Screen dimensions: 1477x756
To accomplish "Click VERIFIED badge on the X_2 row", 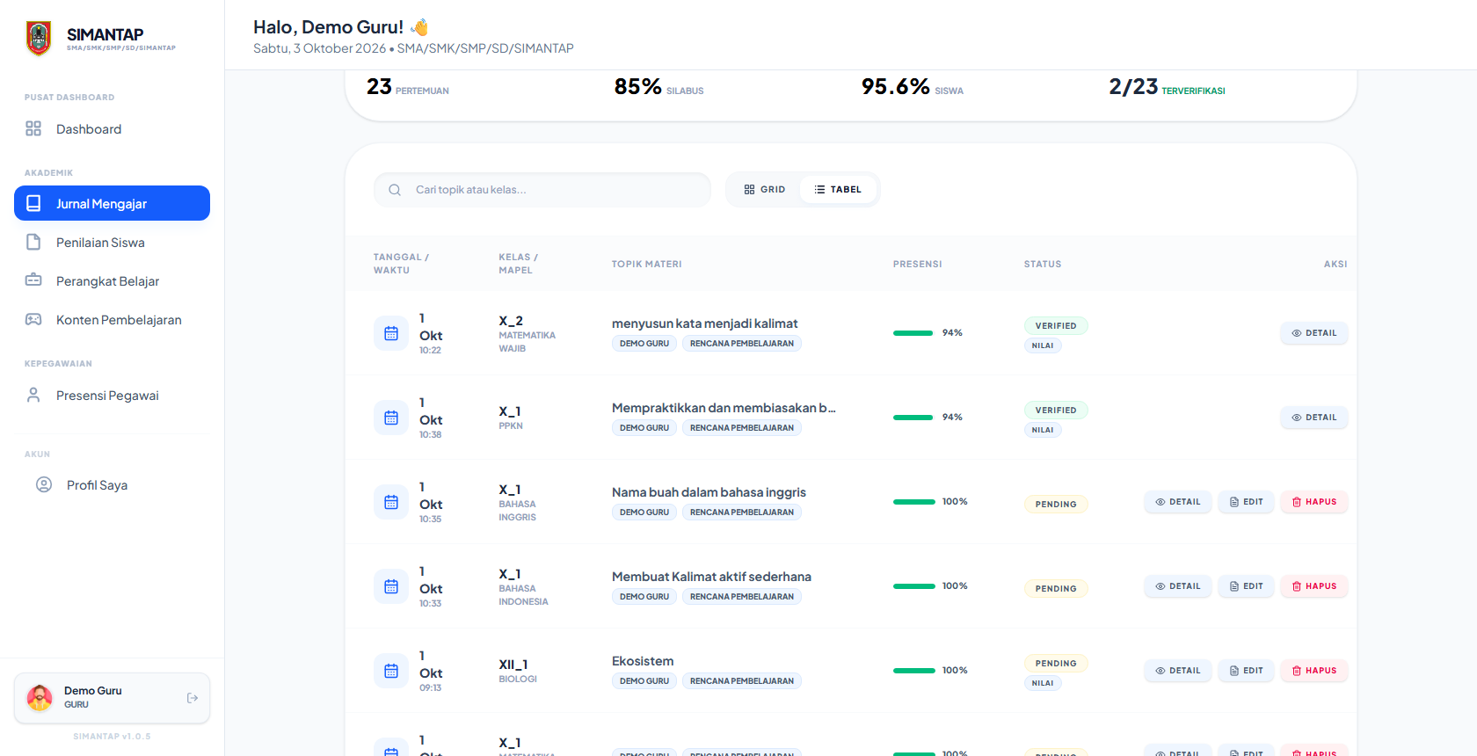I will coord(1056,326).
